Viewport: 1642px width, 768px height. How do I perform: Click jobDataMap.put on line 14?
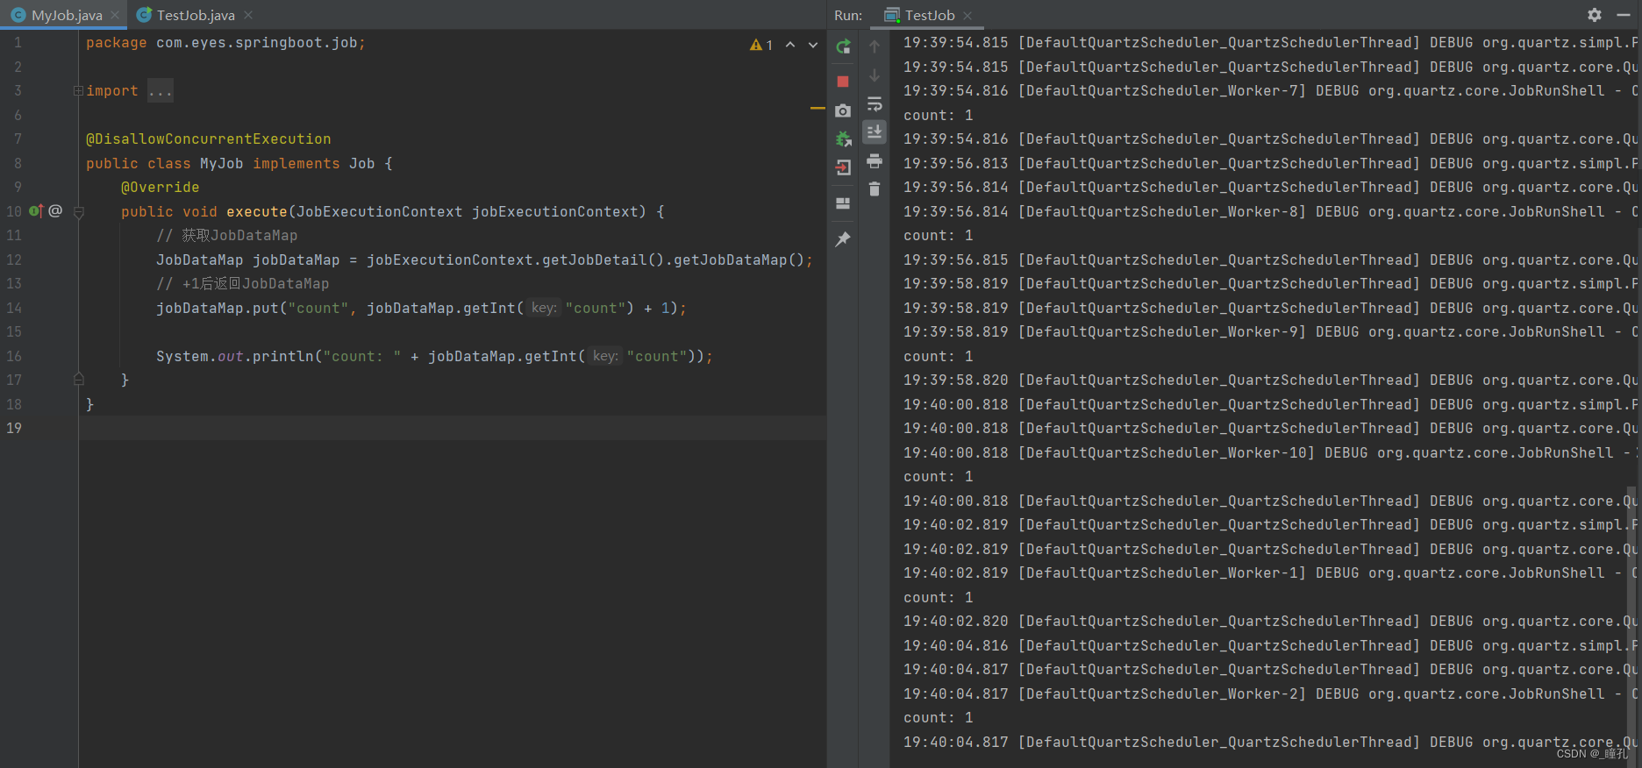(218, 309)
